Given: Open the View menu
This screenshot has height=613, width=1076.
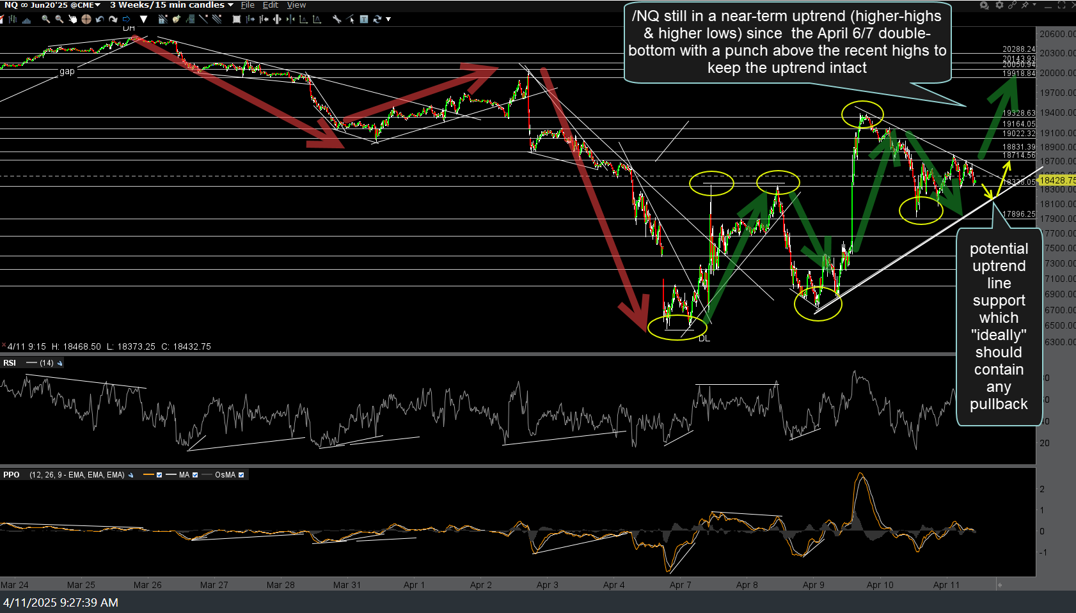Looking at the screenshot, I should (296, 5).
